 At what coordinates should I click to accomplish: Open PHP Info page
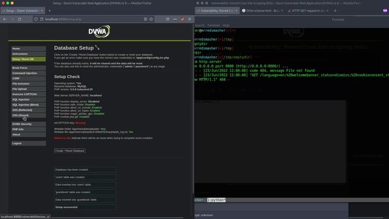[x=29, y=130]
